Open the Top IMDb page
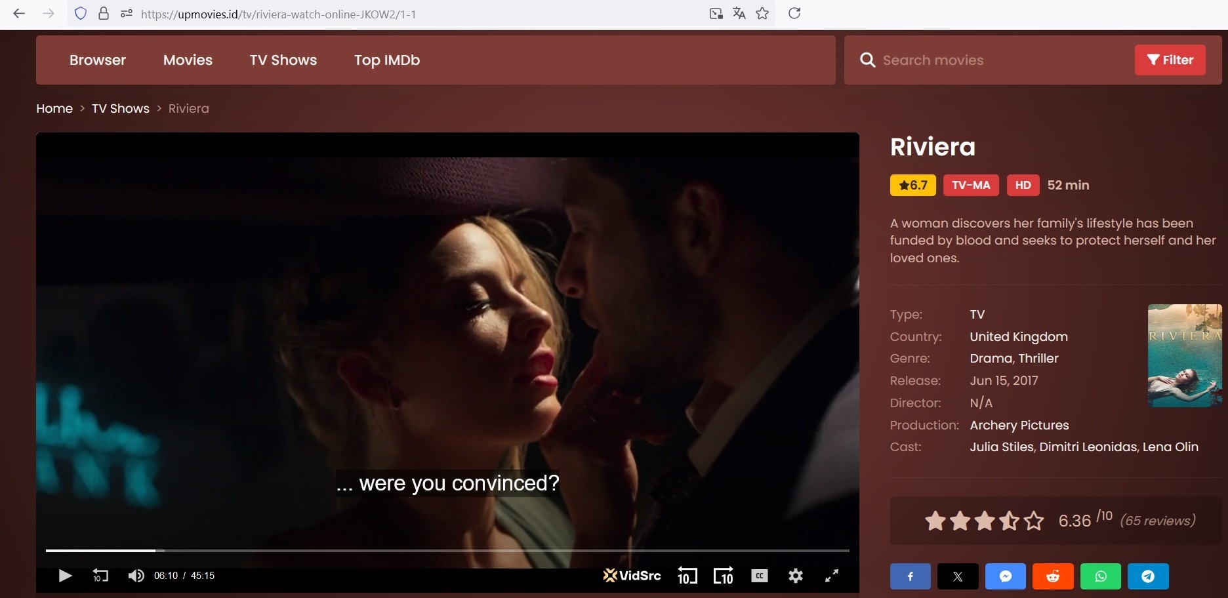Image resolution: width=1228 pixels, height=598 pixels. click(x=387, y=60)
